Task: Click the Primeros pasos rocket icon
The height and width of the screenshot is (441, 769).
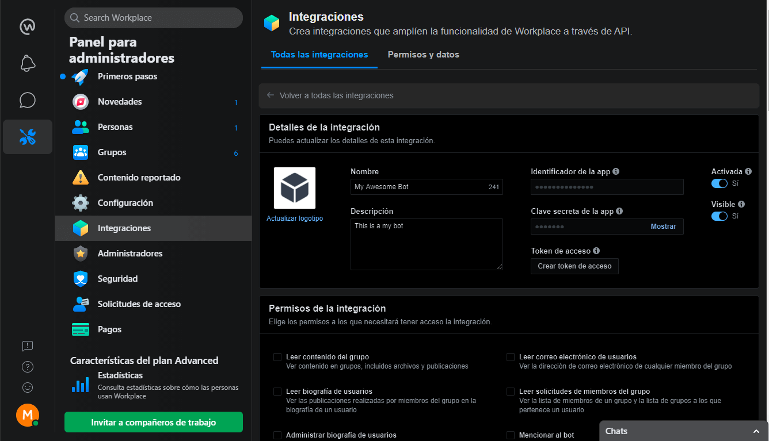Action: 81,76
